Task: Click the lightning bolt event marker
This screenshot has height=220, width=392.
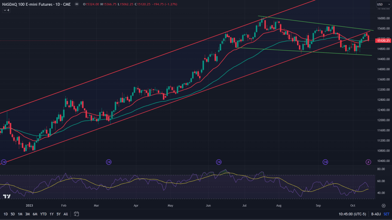Action: click(x=368, y=162)
